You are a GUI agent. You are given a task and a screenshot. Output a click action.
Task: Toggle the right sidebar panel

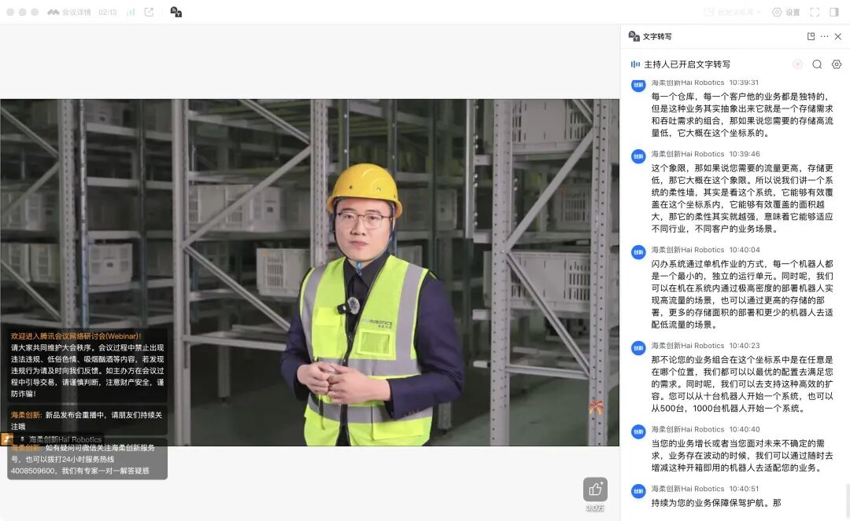834,13
